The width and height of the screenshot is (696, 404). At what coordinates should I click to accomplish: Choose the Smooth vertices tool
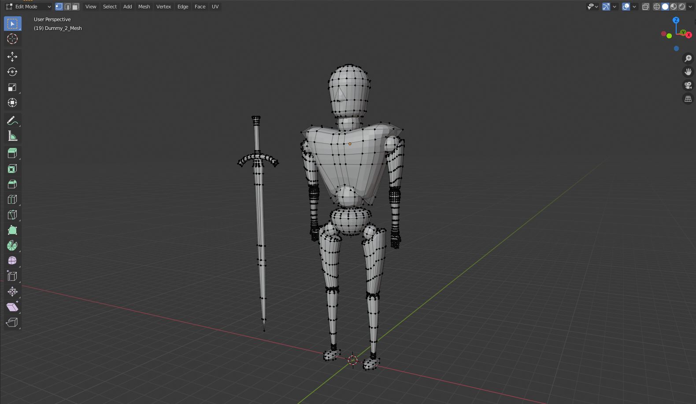12,261
